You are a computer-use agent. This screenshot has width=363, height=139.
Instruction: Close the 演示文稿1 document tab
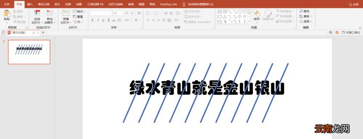34,33
